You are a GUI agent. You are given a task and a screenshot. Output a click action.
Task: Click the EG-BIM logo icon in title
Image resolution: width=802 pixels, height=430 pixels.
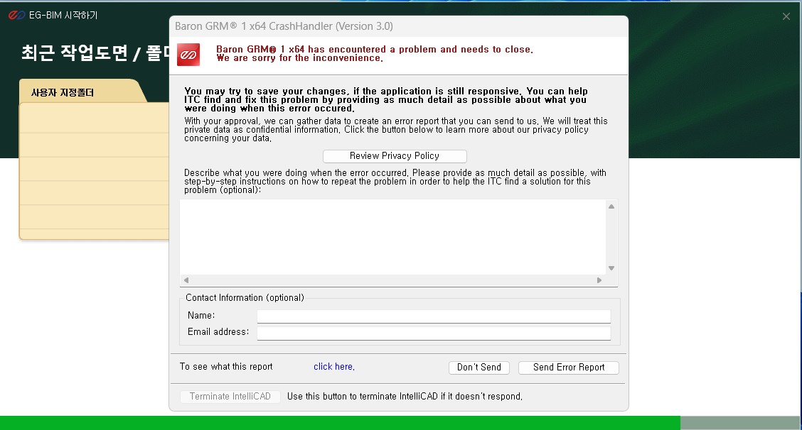click(x=16, y=16)
